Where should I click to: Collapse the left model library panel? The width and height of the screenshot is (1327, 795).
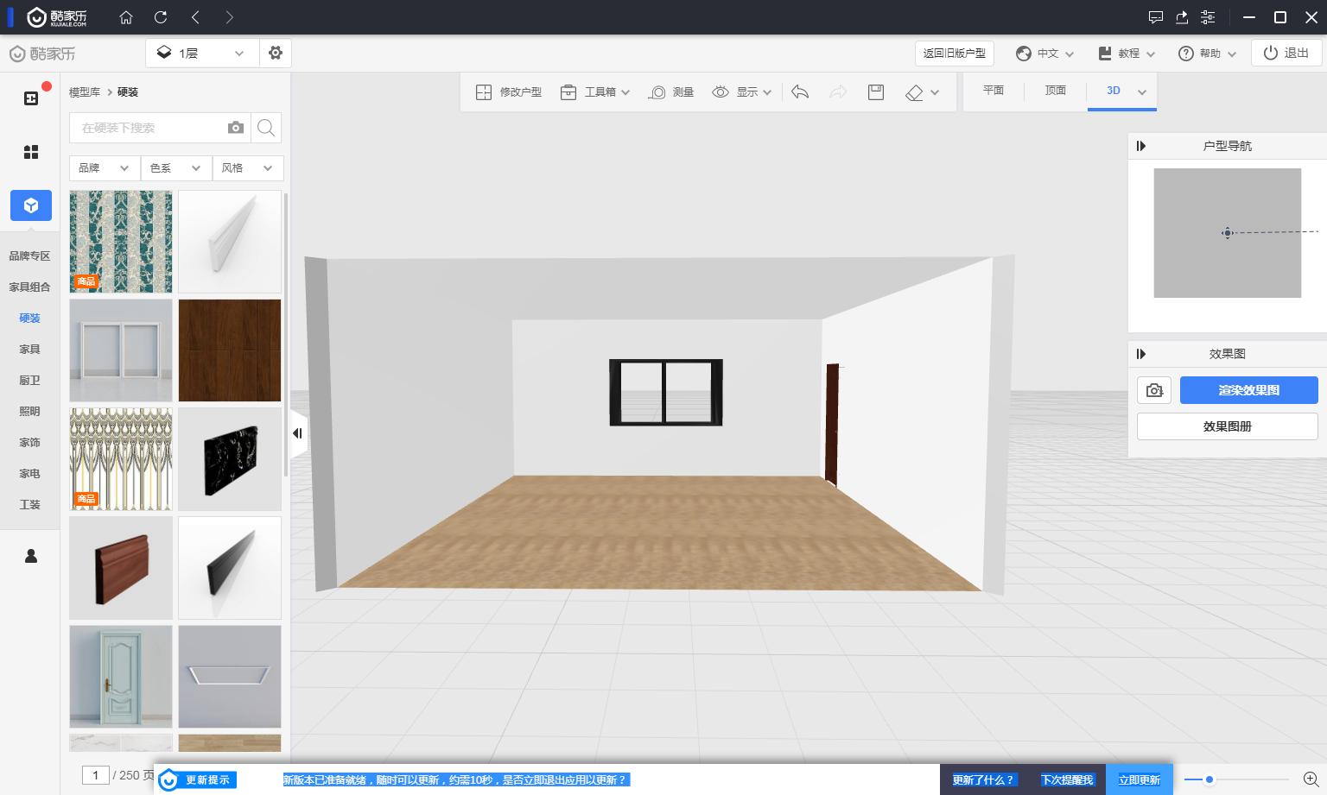click(297, 433)
